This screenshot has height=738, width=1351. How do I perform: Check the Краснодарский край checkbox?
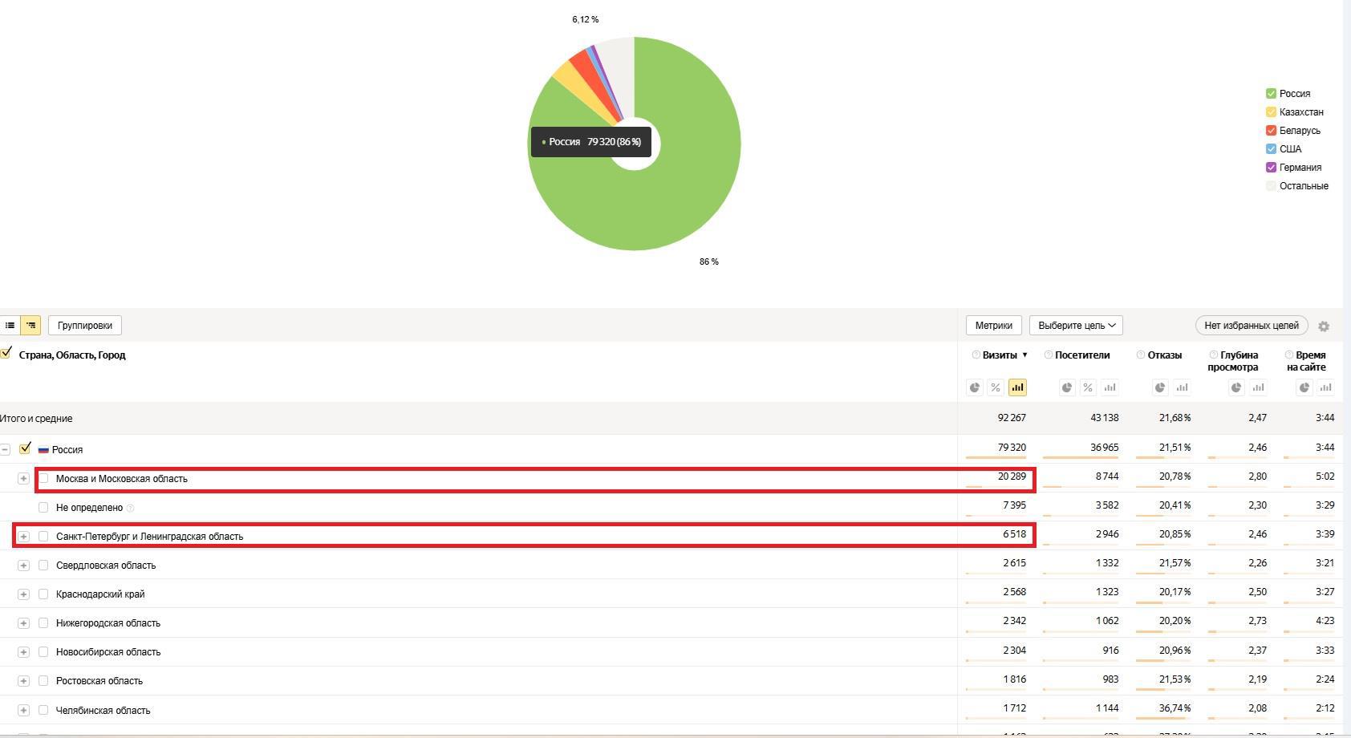click(43, 594)
